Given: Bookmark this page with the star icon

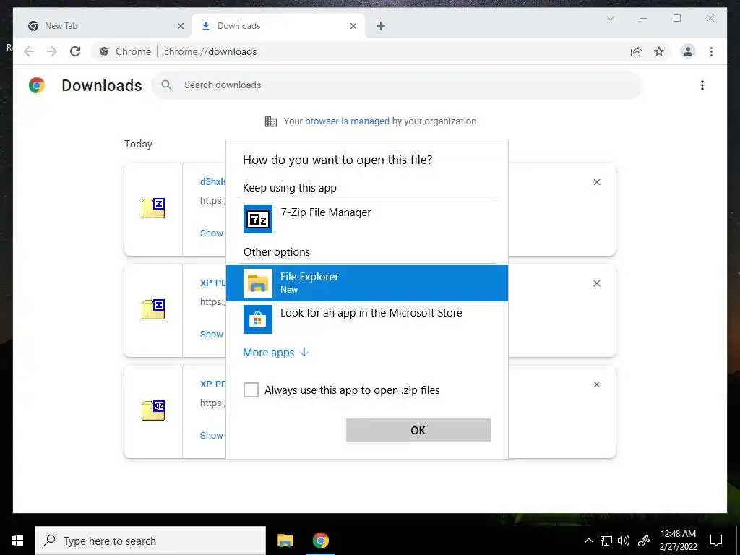Looking at the screenshot, I should point(659,51).
